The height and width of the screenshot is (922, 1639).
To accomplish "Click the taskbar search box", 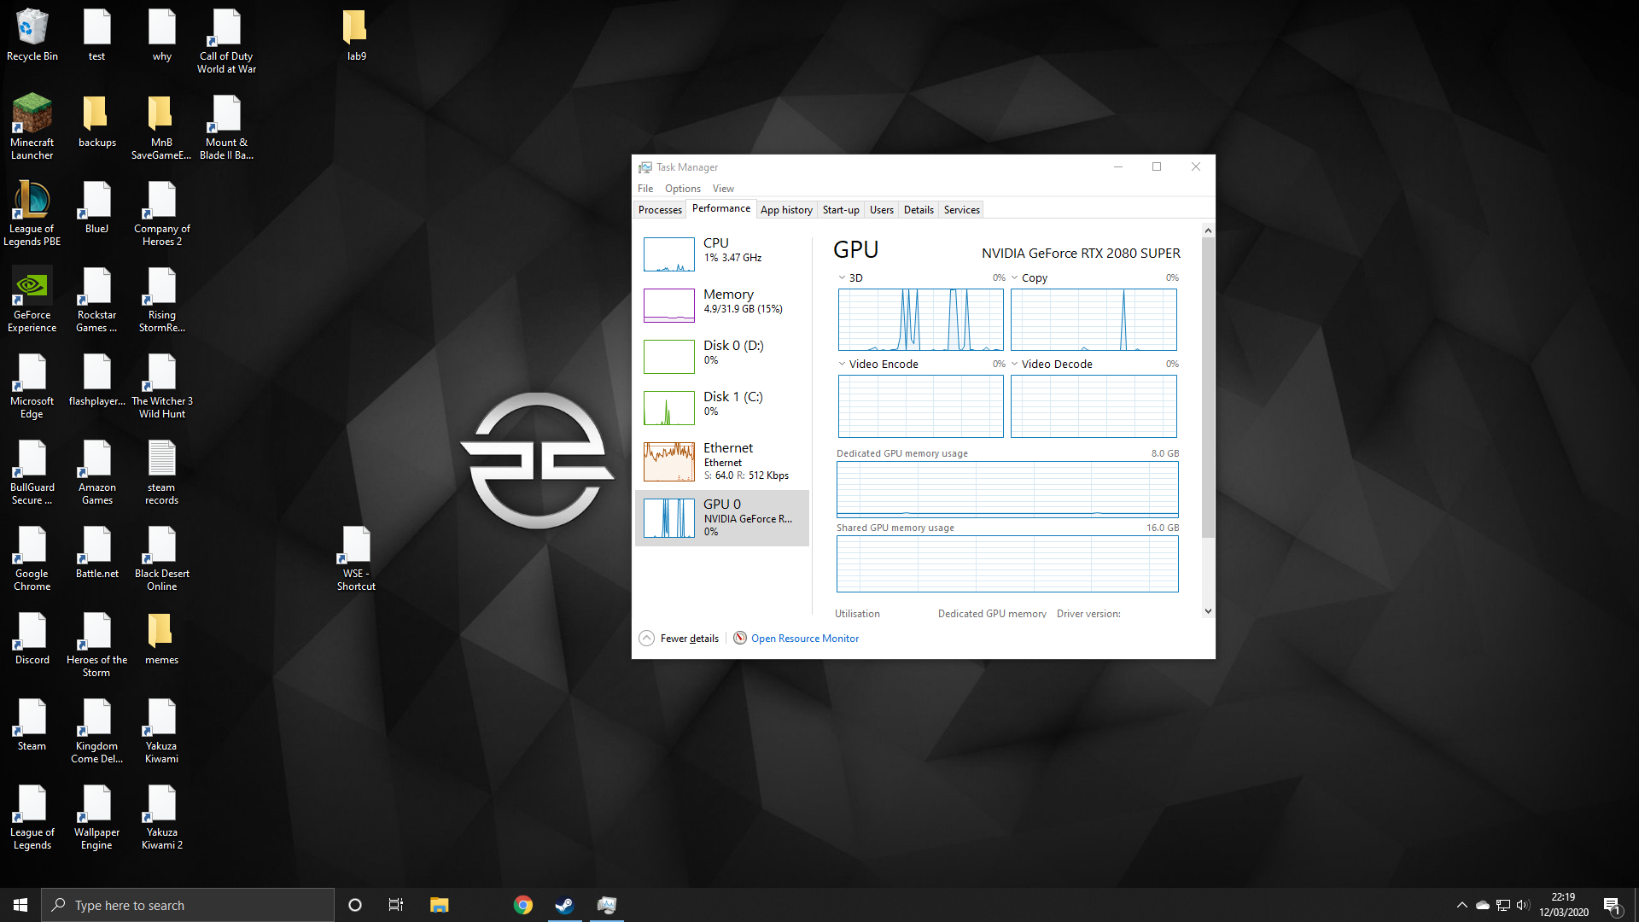I will [x=188, y=905].
